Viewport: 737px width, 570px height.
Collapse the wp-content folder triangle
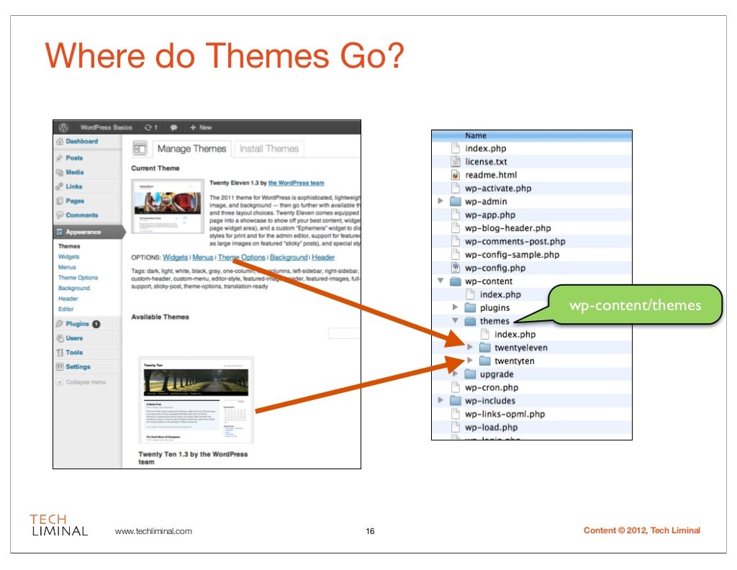click(440, 281)
